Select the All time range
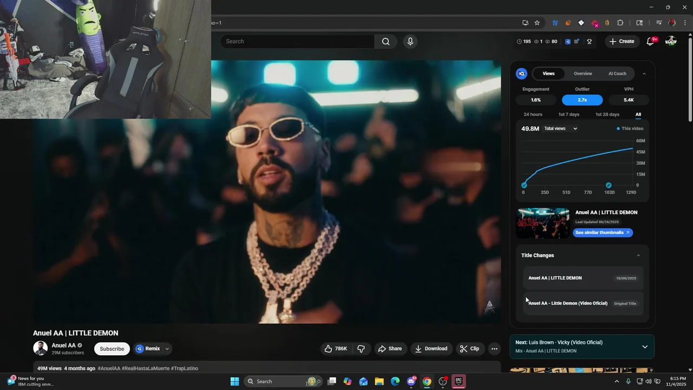 click(638, 114)
